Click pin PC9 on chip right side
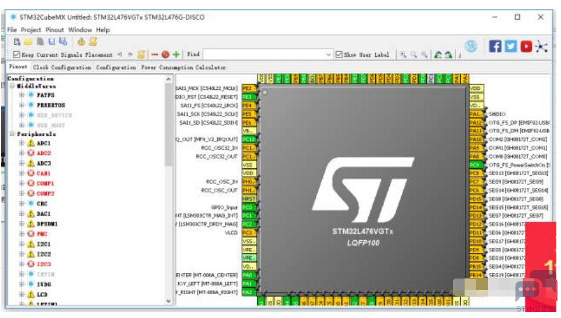561x318 pixels. point(476,165)
